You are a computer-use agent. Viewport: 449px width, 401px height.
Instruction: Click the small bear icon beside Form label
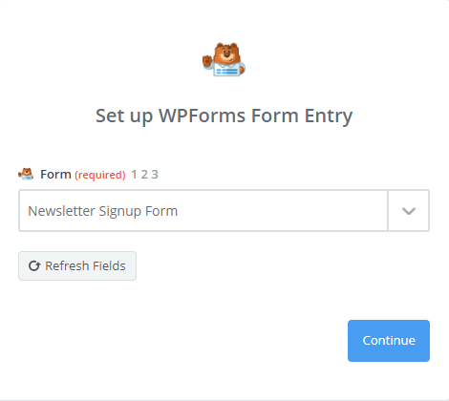[26, 174]
